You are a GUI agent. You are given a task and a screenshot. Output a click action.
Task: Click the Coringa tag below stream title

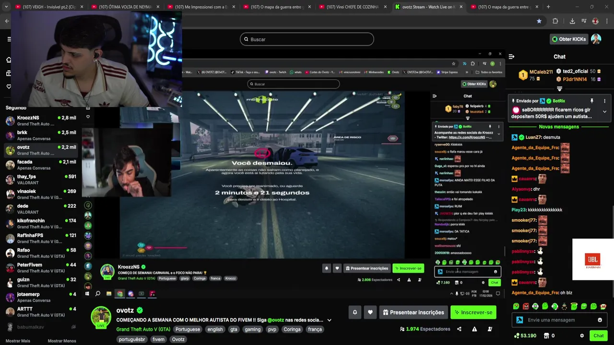292,329
